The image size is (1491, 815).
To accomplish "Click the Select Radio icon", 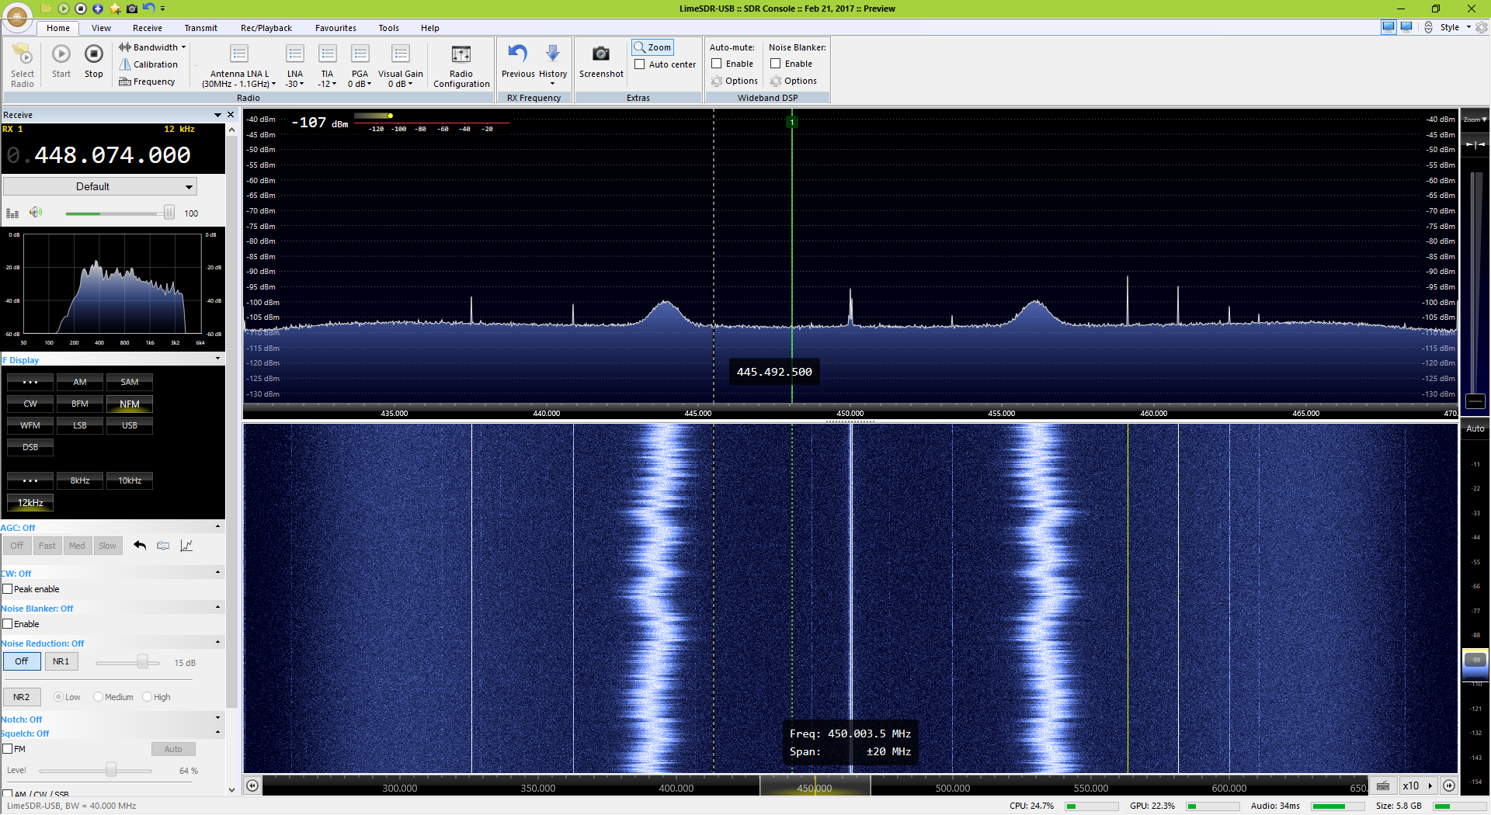I will (22, 54).
